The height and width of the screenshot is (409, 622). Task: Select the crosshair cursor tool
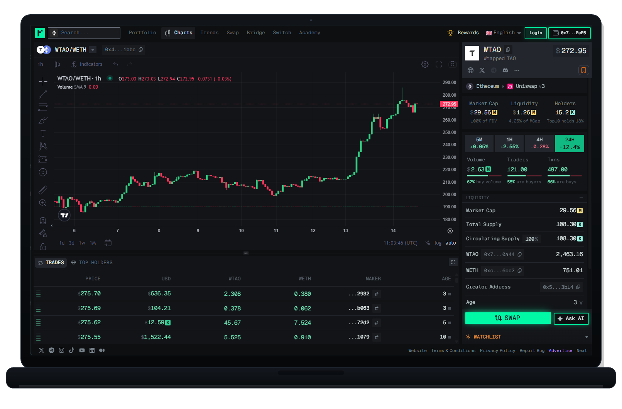pyautogui.click(x=43, y=81)
